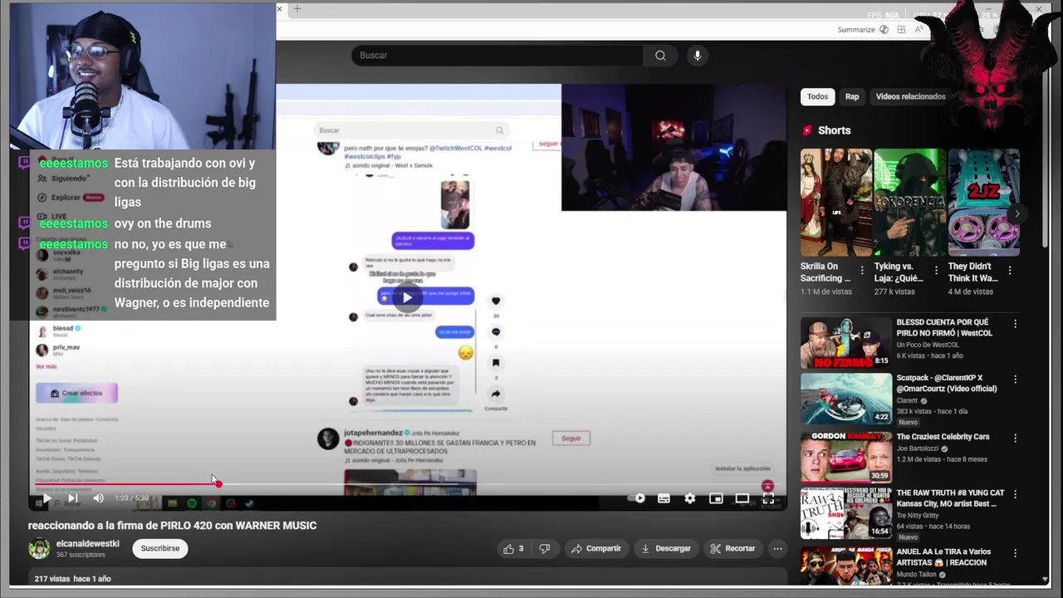Start voice search with microphone

point(697,55)
